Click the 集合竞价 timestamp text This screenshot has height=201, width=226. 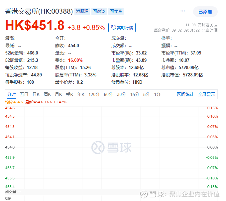[186, 31]
